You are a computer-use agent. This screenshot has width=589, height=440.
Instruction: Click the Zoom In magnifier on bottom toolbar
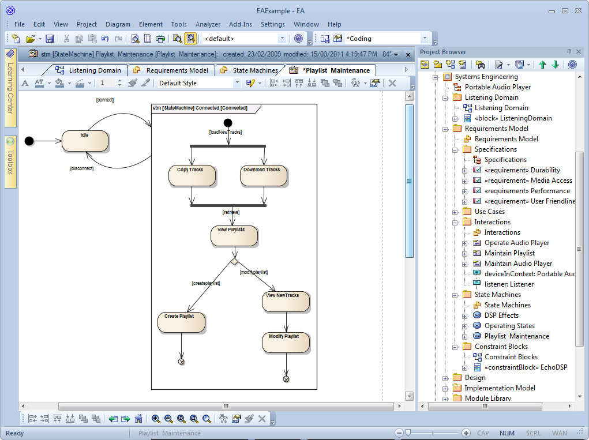click(x=156, y=419)
